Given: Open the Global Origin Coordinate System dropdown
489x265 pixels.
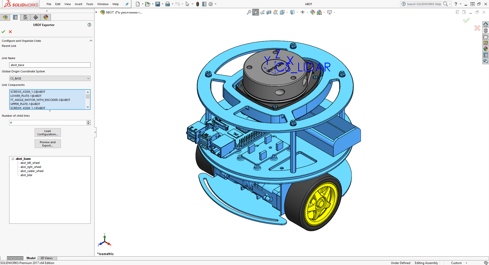Looking at the screenshot, I should click(x=88, y=78).
